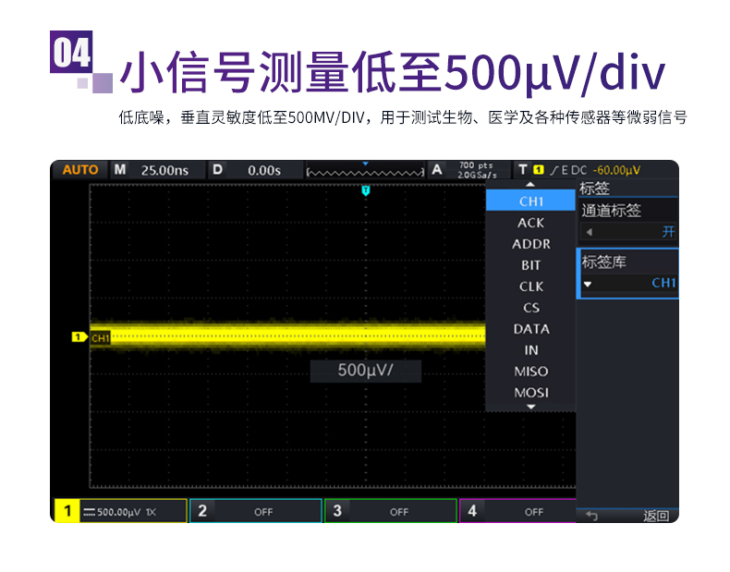This screenshot has height=572, width=730.
Task: Click the DC coupling icon on channel 1
Action: pyautogui.click(x=89, y=513)
